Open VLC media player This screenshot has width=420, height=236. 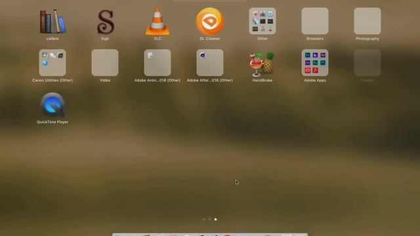(157, 21)
